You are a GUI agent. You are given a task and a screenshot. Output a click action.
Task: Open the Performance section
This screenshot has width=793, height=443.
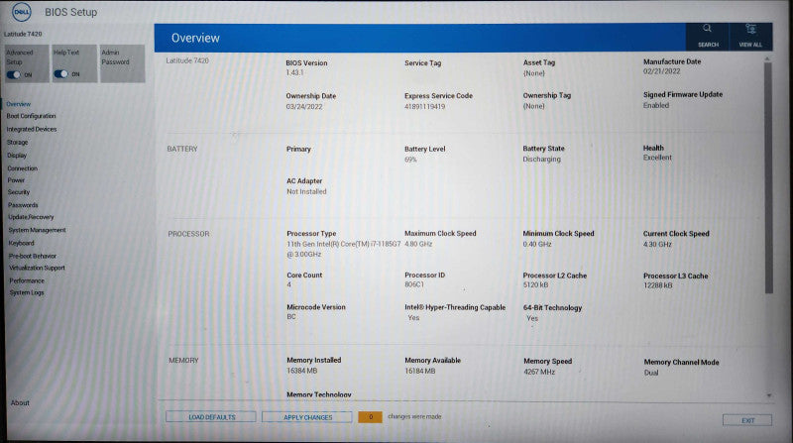28,281
